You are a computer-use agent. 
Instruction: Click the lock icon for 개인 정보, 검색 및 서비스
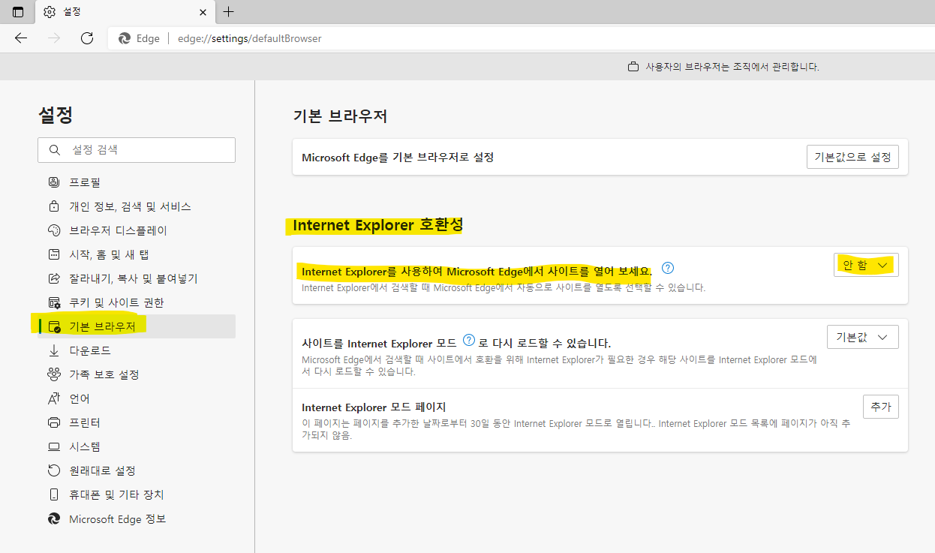click(x=53, y=206)
